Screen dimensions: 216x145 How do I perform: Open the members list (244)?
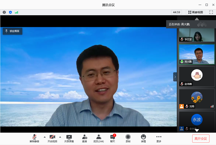pos(99,138)
